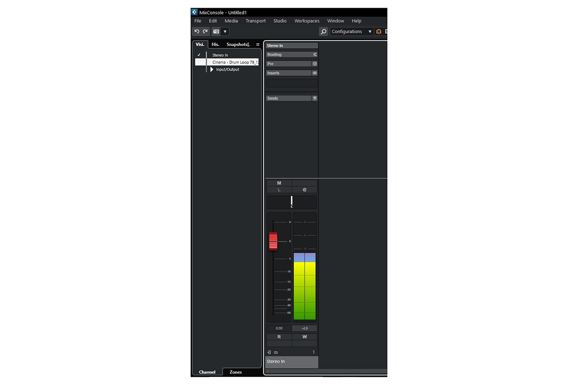
Task: Click the Pre section circle icon
Action: pyautogui.click(x=315, y=64)
